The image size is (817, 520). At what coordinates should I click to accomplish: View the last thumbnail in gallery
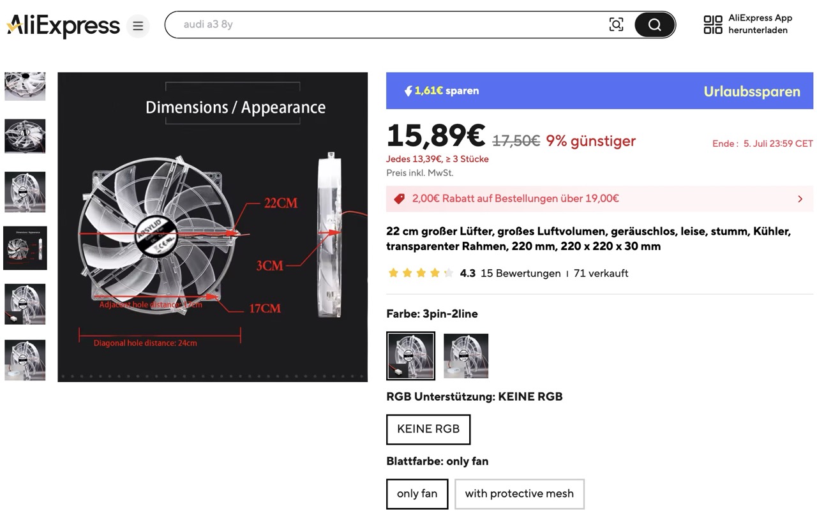pyautogui.click(x=25, y=360)
